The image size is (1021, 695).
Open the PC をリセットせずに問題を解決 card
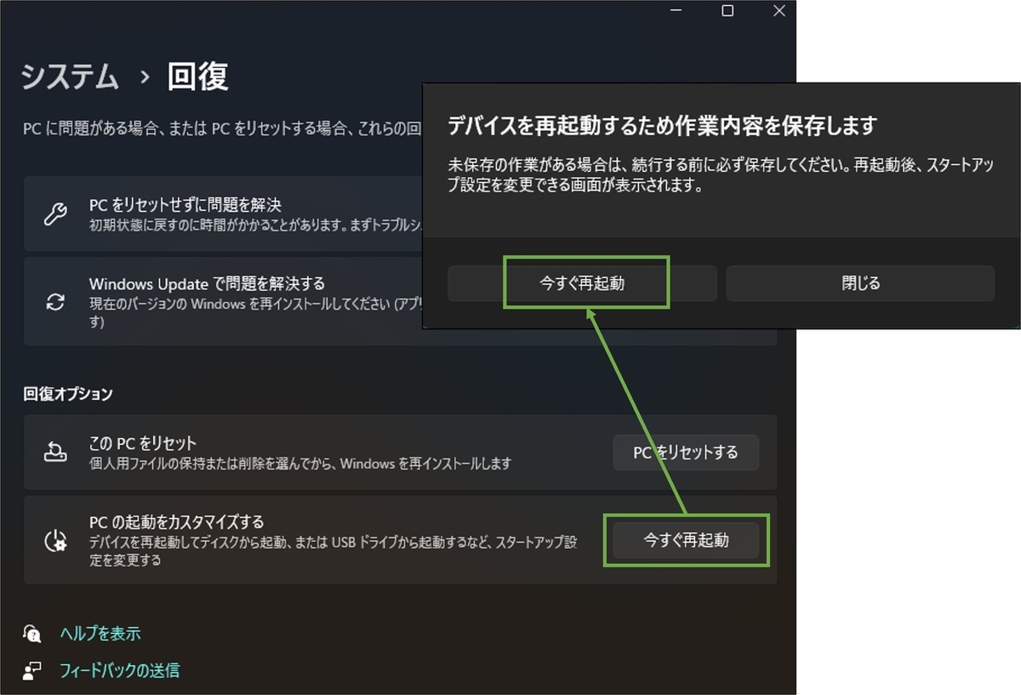point(224,213)
